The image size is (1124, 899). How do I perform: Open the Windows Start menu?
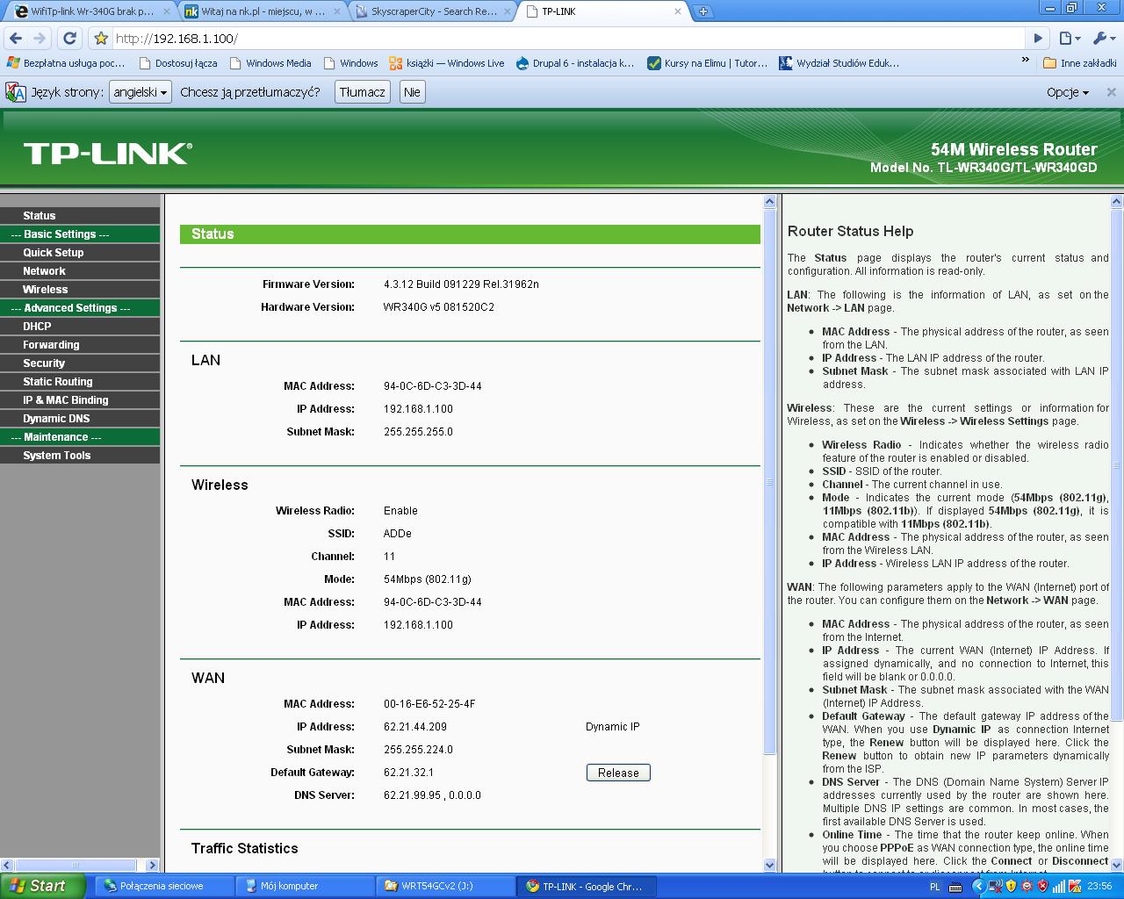pyautogui.click(x=43, y=886)
